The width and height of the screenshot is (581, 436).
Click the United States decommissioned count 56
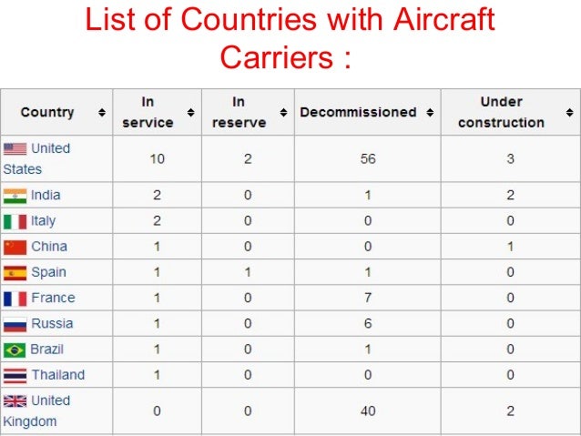[x=368, y=158]
